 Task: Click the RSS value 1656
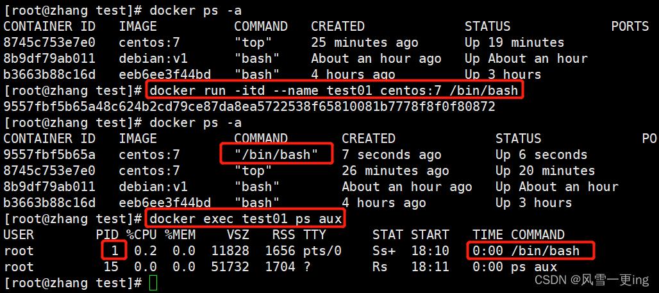coord(280,251)
